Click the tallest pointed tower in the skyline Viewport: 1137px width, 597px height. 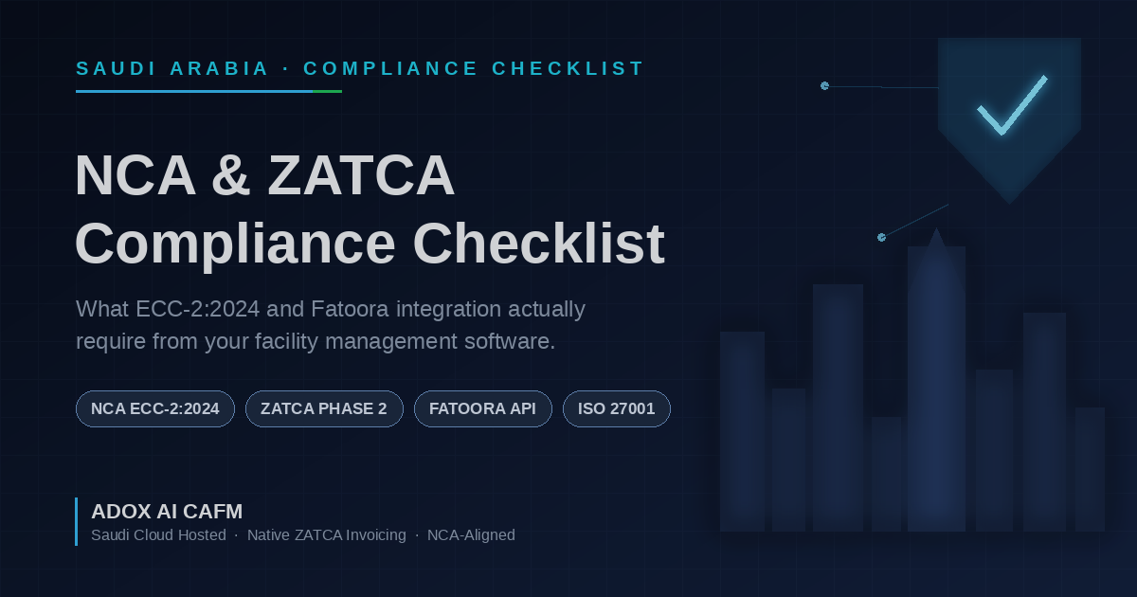pyautogui.click(x=936, y=379)
